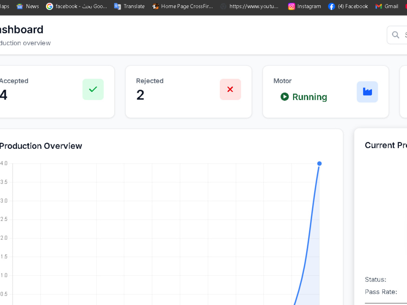
Task: Open the Gmail bookmark
Action: point(387,6)
